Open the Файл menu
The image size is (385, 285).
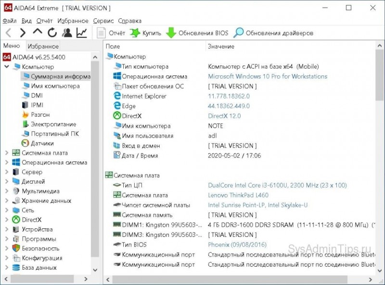10,21
